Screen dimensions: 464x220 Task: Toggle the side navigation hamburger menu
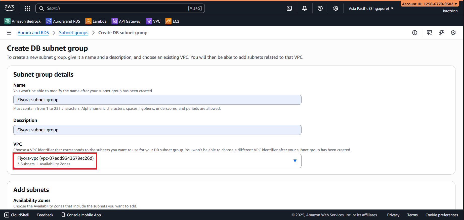point(9,33)
